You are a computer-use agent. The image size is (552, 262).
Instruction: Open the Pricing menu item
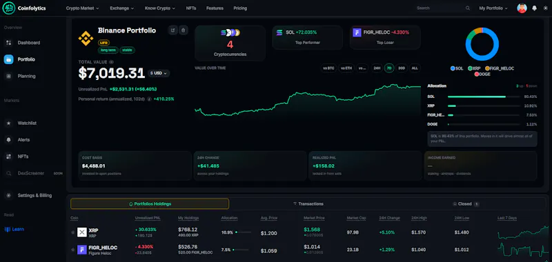click(x=240, y=8)
